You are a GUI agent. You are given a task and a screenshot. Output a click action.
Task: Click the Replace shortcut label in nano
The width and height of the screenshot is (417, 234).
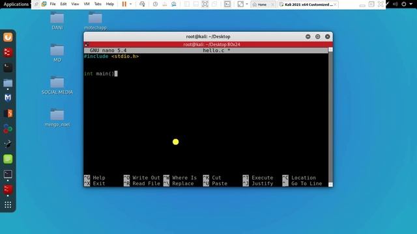pos(182,183)
